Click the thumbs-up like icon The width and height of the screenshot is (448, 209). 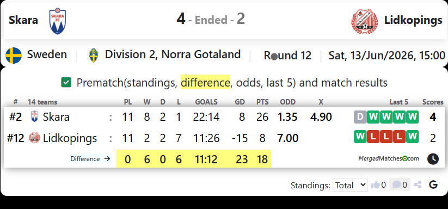(x=375, y=185)
